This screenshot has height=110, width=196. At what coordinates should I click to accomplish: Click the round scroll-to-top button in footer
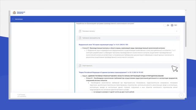181,96
